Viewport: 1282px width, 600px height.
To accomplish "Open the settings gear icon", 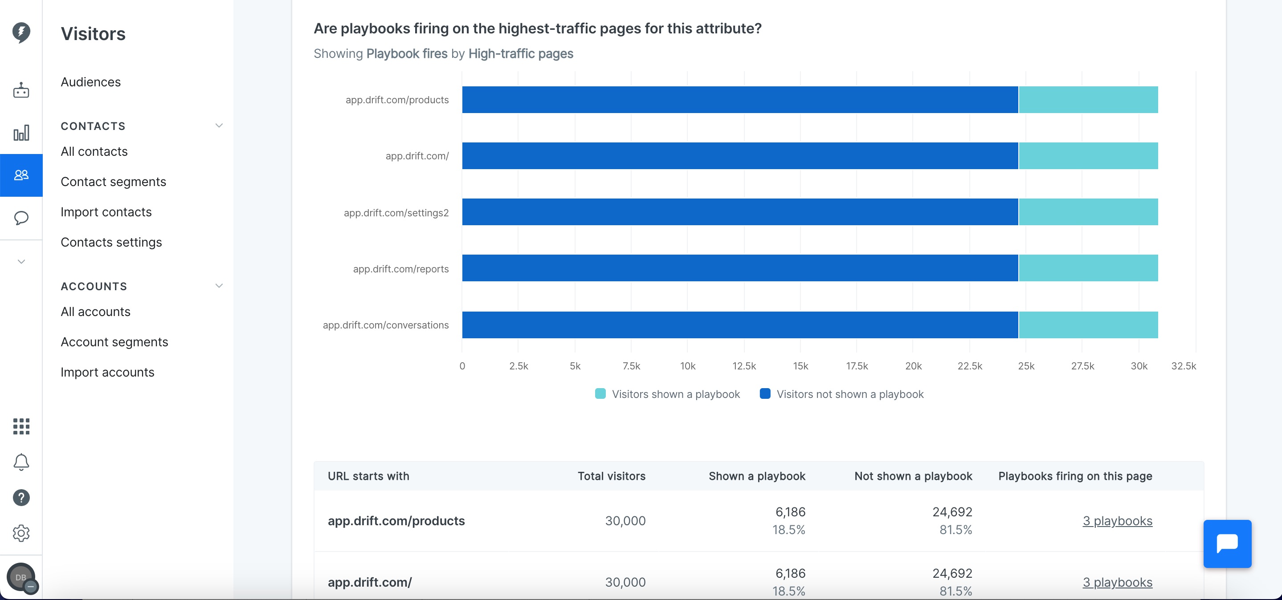I will point(21,533).
